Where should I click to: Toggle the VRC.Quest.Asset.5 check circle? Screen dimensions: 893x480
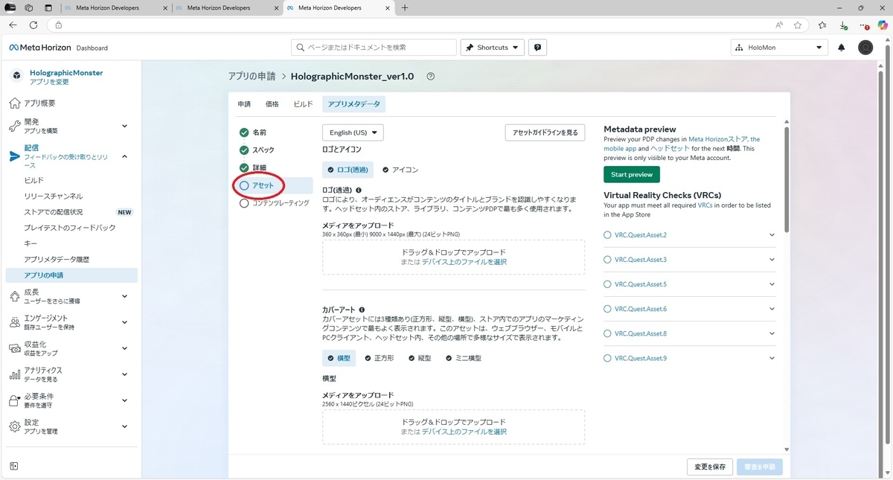[x=608, y=284]
